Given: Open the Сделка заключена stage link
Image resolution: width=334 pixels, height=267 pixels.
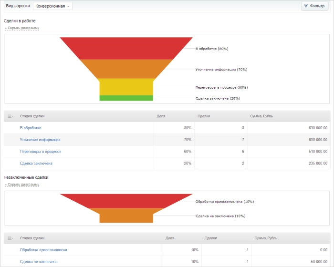Looking at the screenshot, I should tap(36, 164).
